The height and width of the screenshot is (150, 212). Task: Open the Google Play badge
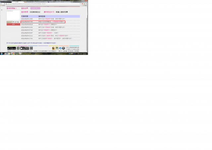tap(12, 48)
